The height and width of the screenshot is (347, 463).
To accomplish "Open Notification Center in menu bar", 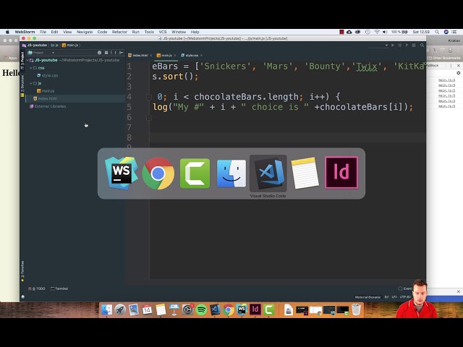I will tap(454, 32).
